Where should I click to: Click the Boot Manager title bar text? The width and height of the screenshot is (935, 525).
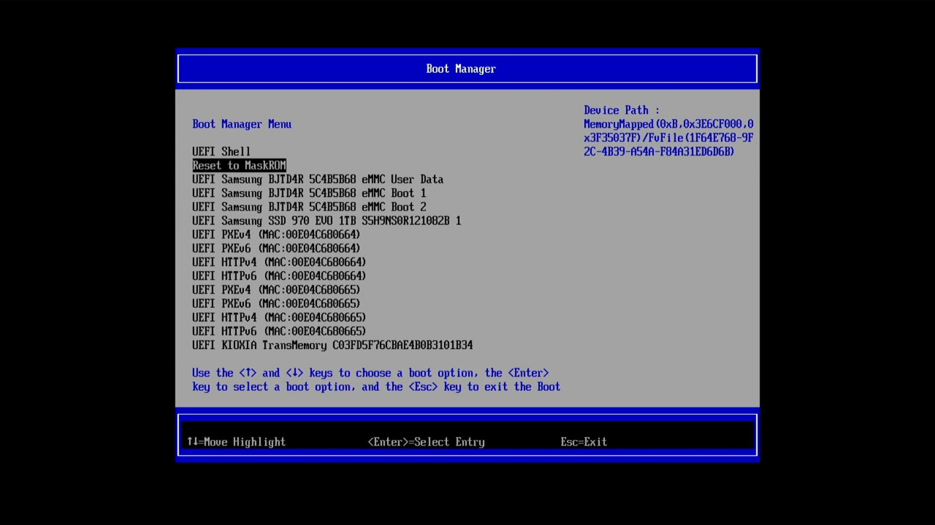461,69
